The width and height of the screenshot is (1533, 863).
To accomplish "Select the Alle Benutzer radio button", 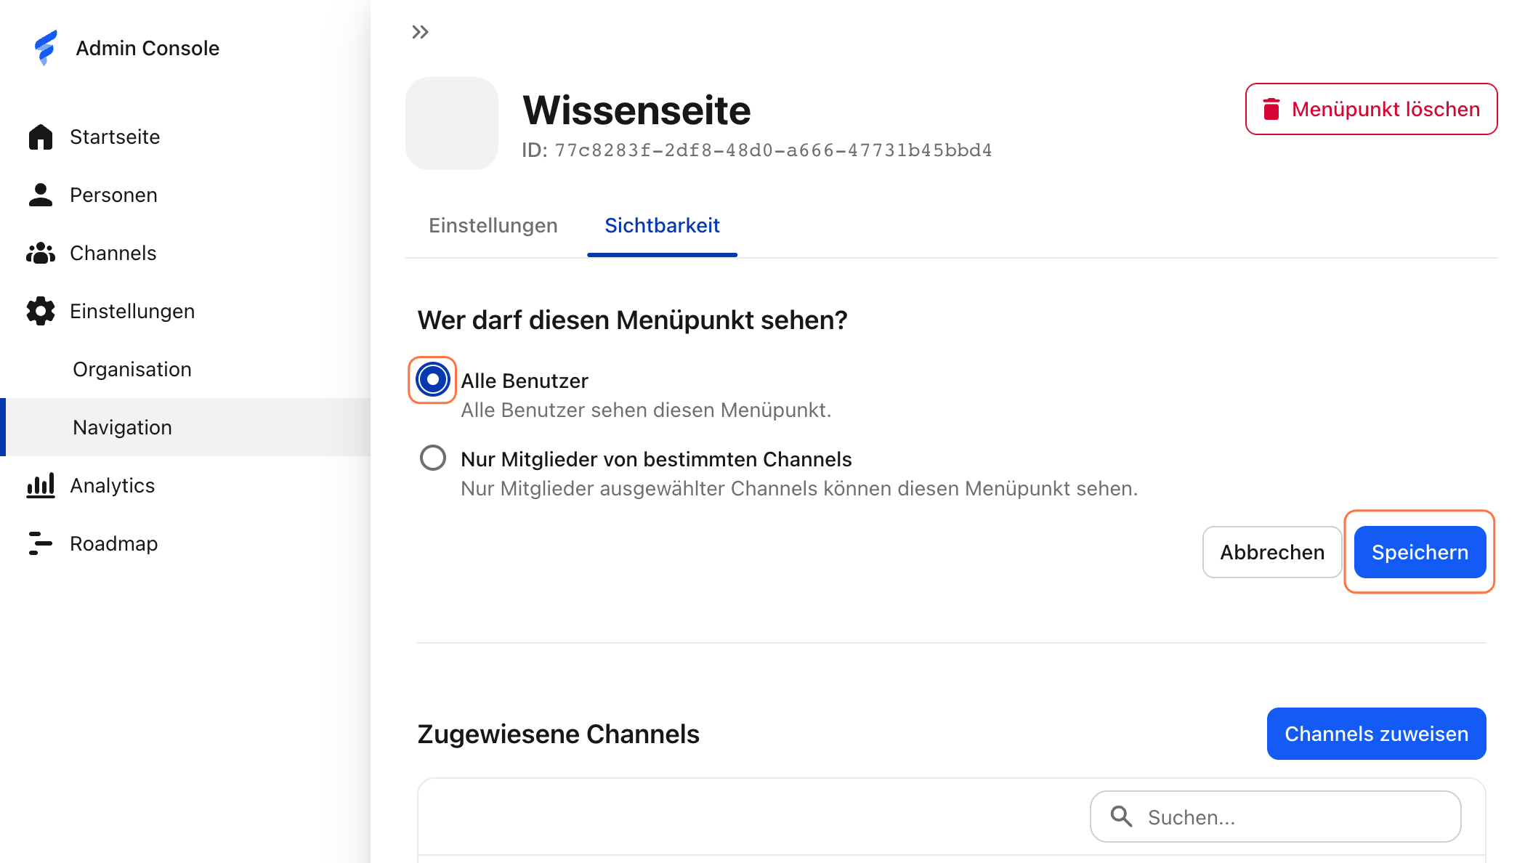I will point(433,379).
